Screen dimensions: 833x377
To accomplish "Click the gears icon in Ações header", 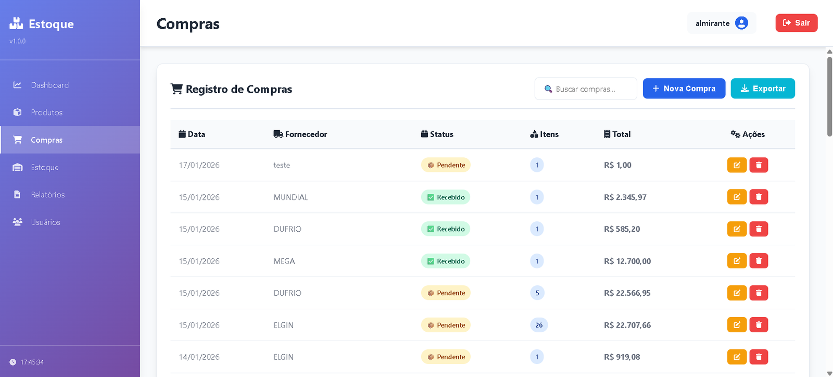I will click(x=735, y=134).
